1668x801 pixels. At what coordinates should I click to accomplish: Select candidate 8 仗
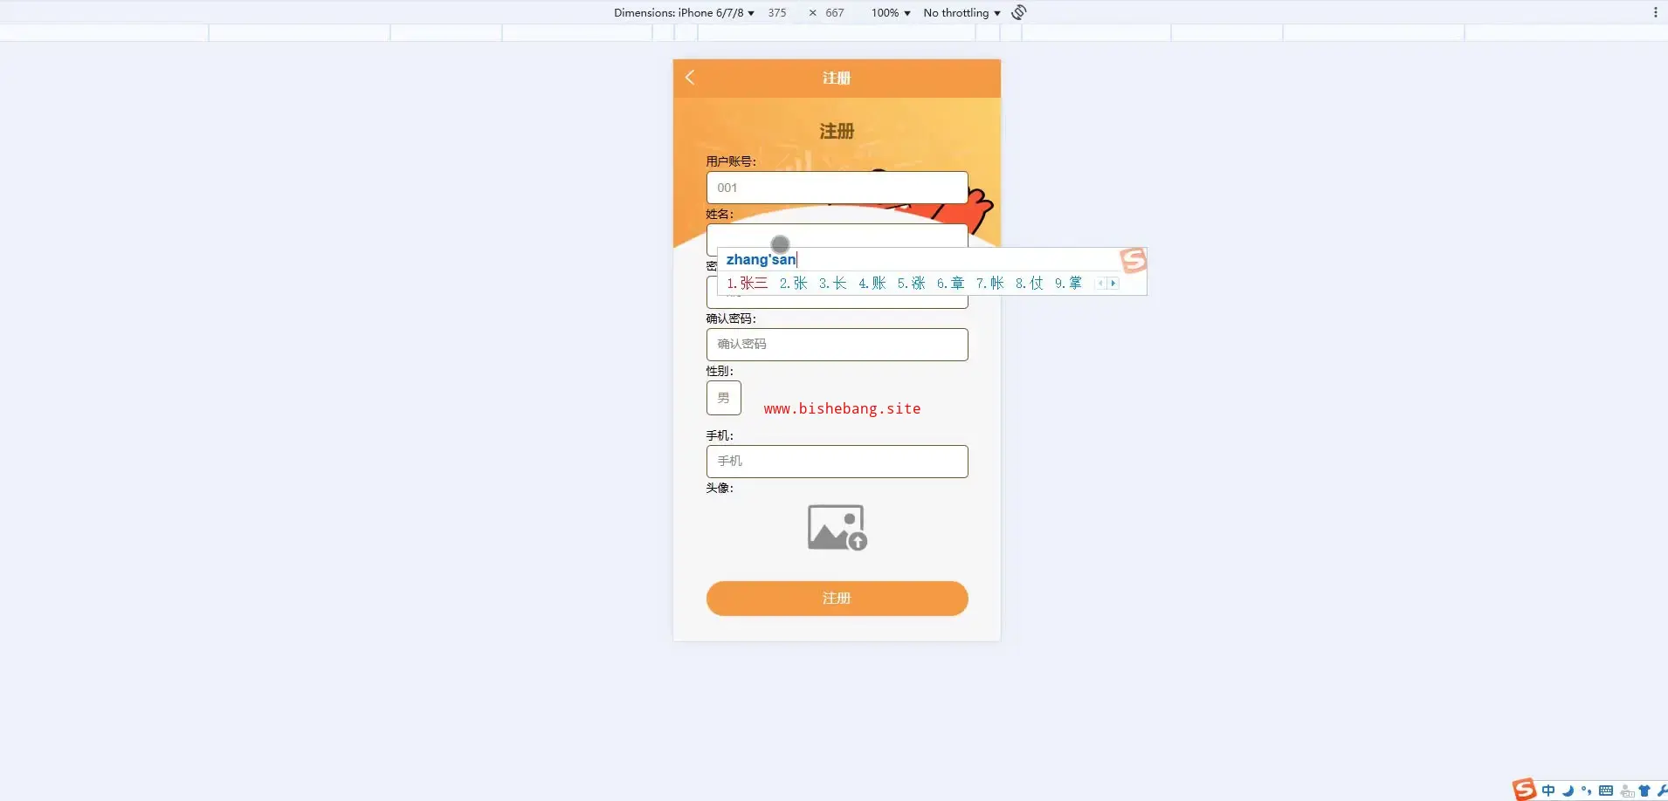point(1030,284)
